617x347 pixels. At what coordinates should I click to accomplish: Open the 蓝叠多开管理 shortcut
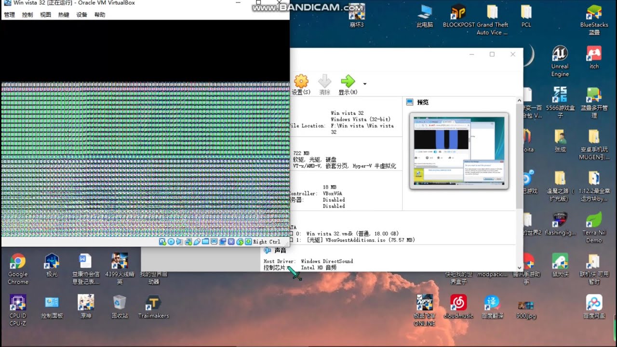tap(594, 102)
